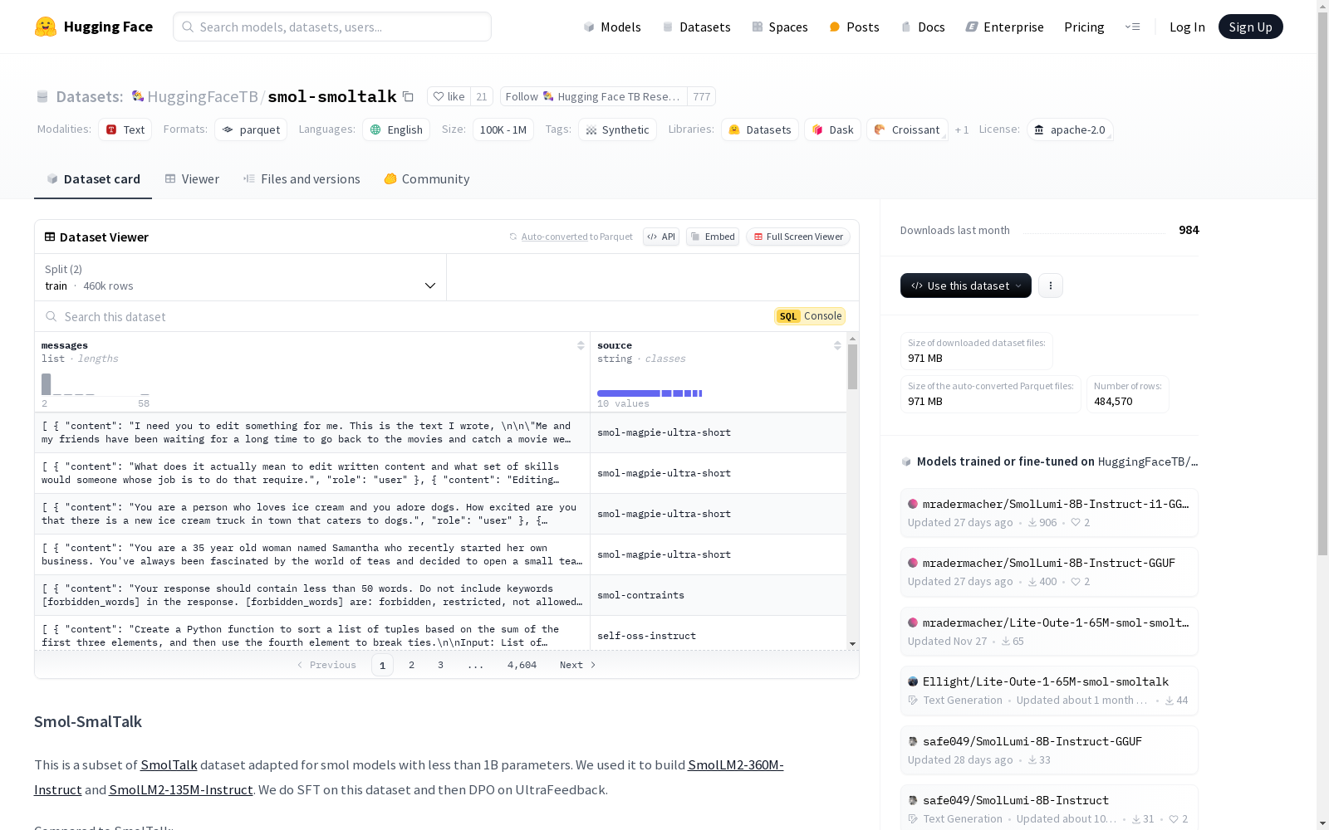1329x830 pixels.
Task: Show additional libraries with +1
Action: (962, 129)
